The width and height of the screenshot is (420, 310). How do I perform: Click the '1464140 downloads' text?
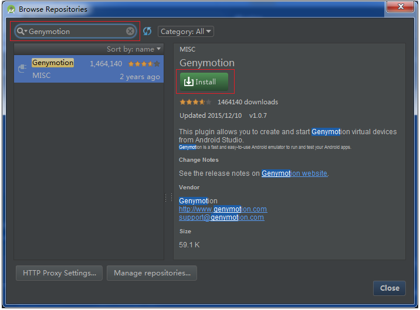[x=248, y=102]
